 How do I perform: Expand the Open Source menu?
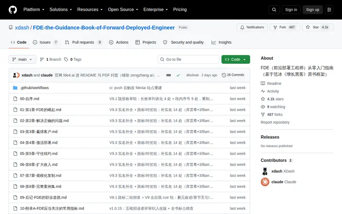click(123, 9)
